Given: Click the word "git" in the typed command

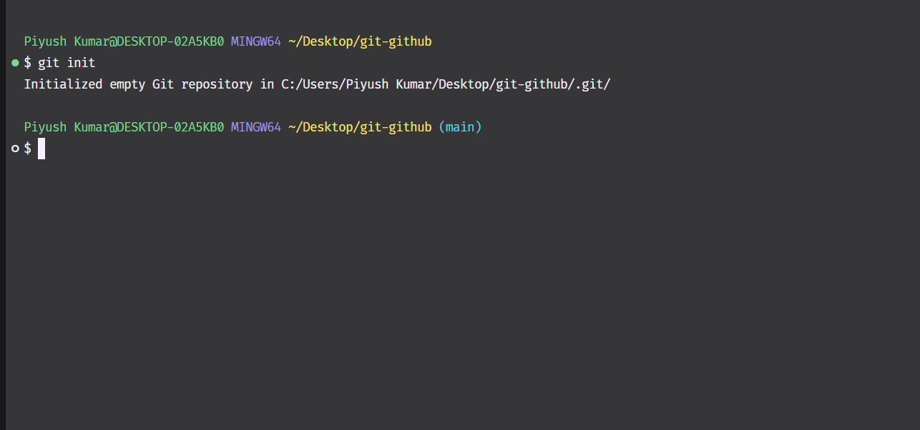Looking at the screenshot, I should coord(49,63).
